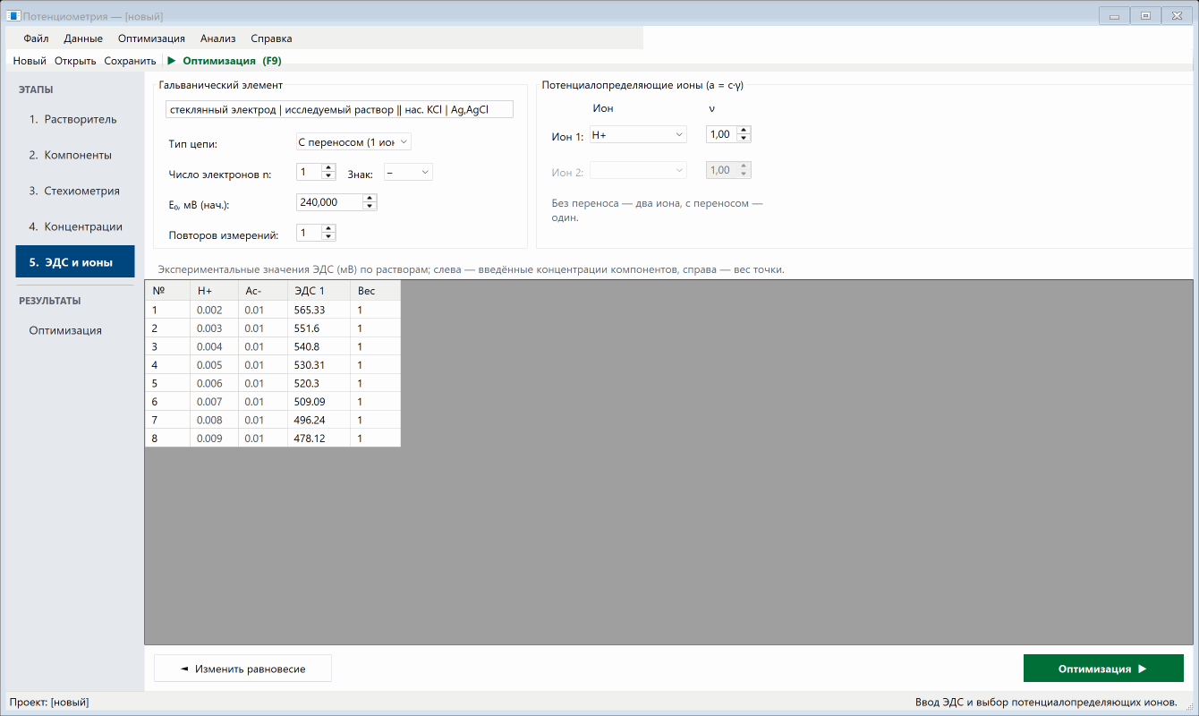
Task: Click the ЭДС 1 column header
Action: pyautogui.click(x=319, y=291)
